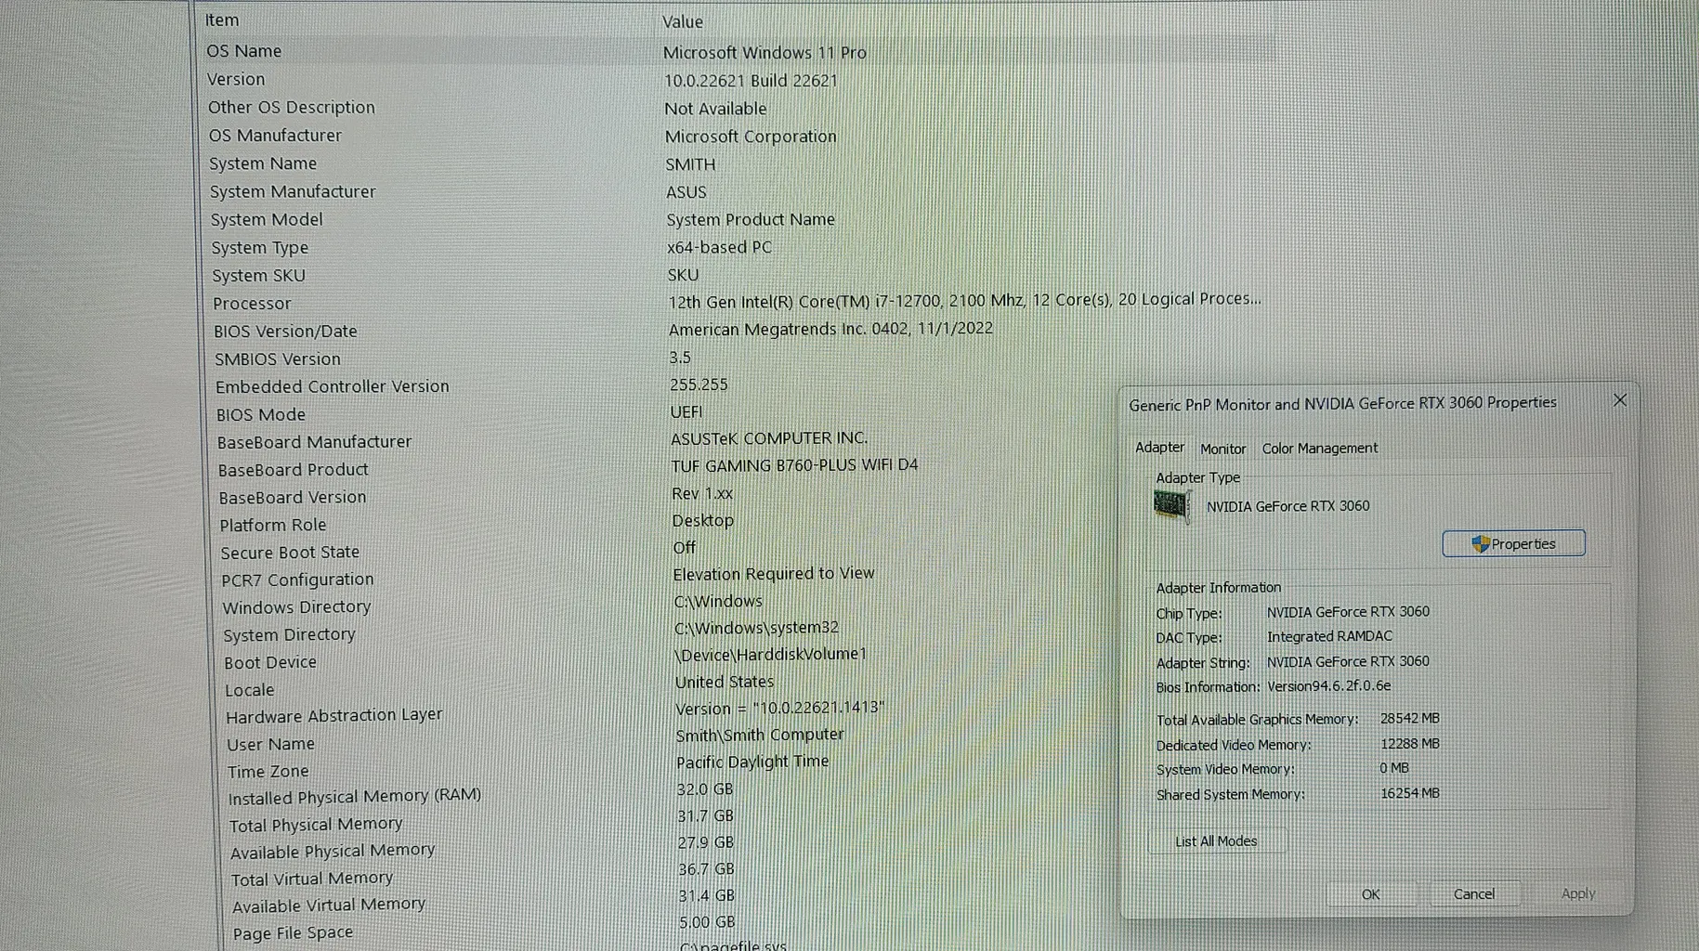Select the System Name row
1699x951 pixels.
pyautogui.click(x=263, y=163)
